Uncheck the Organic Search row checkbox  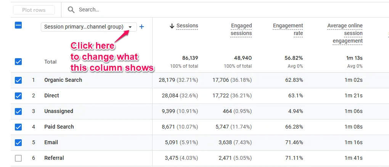click(x=18, y=80)
